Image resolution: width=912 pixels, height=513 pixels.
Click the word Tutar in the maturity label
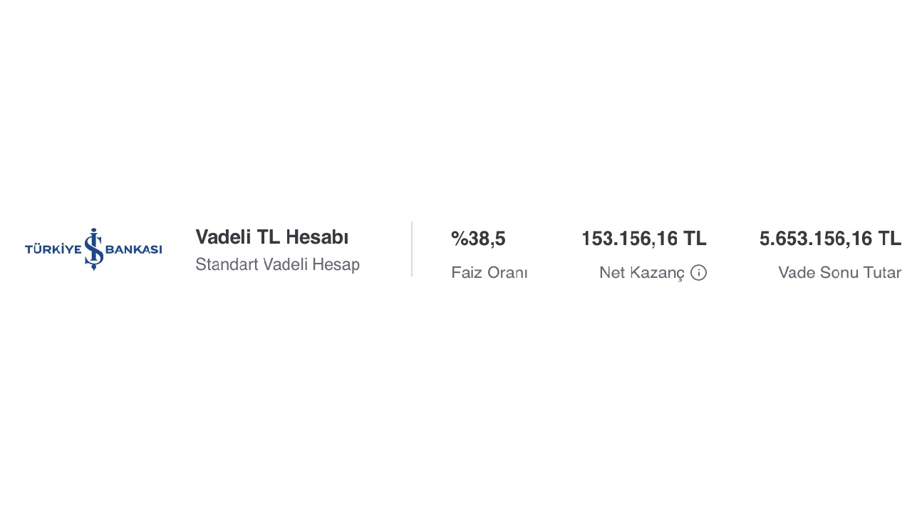883,272
